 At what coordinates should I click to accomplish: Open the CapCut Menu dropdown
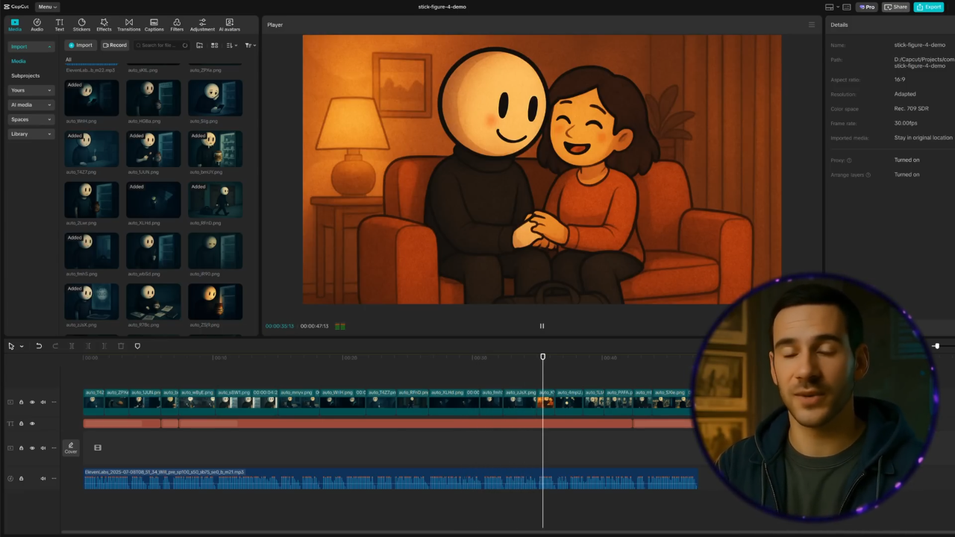click(x=47, y=7)
